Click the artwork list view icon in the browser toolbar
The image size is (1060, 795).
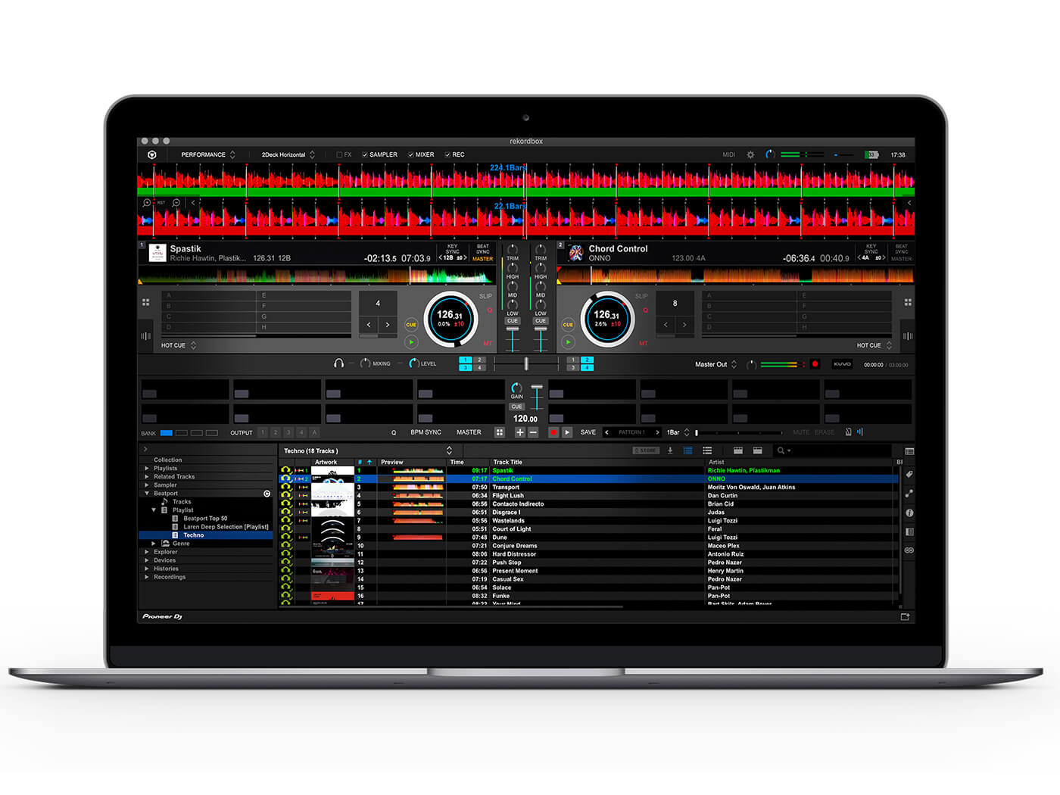(706, 450)
